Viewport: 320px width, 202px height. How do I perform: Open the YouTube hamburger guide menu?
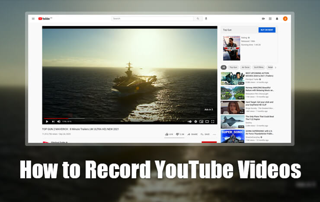click(x=33, y=19)
